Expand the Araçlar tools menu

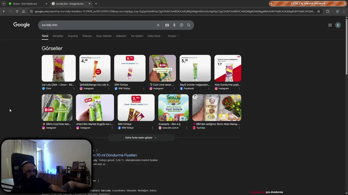[x=173, y=36]
